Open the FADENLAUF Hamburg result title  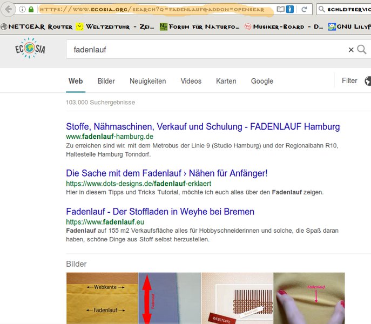[203, 126]
